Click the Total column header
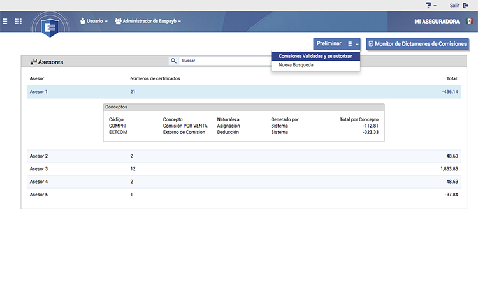 pos(452,78)
